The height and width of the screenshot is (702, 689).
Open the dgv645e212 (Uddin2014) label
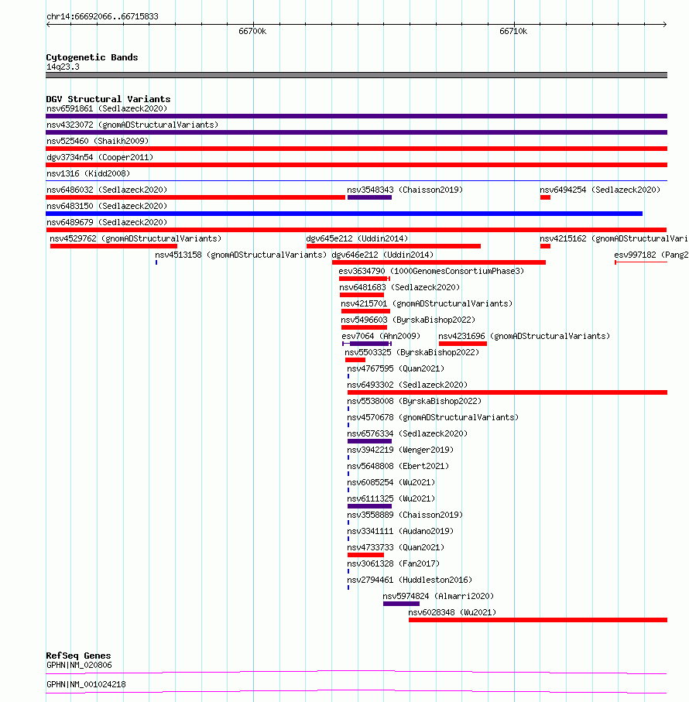pos(357,238)
